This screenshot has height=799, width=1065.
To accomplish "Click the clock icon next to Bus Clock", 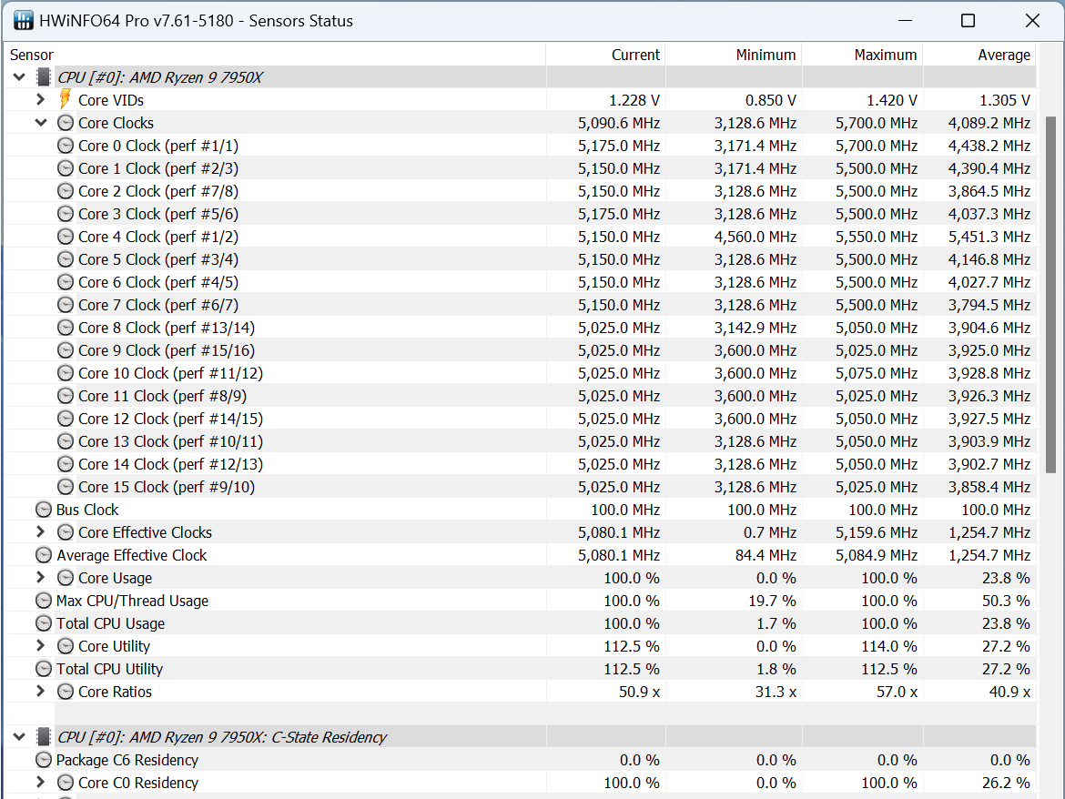I will [x=44, y=510].
